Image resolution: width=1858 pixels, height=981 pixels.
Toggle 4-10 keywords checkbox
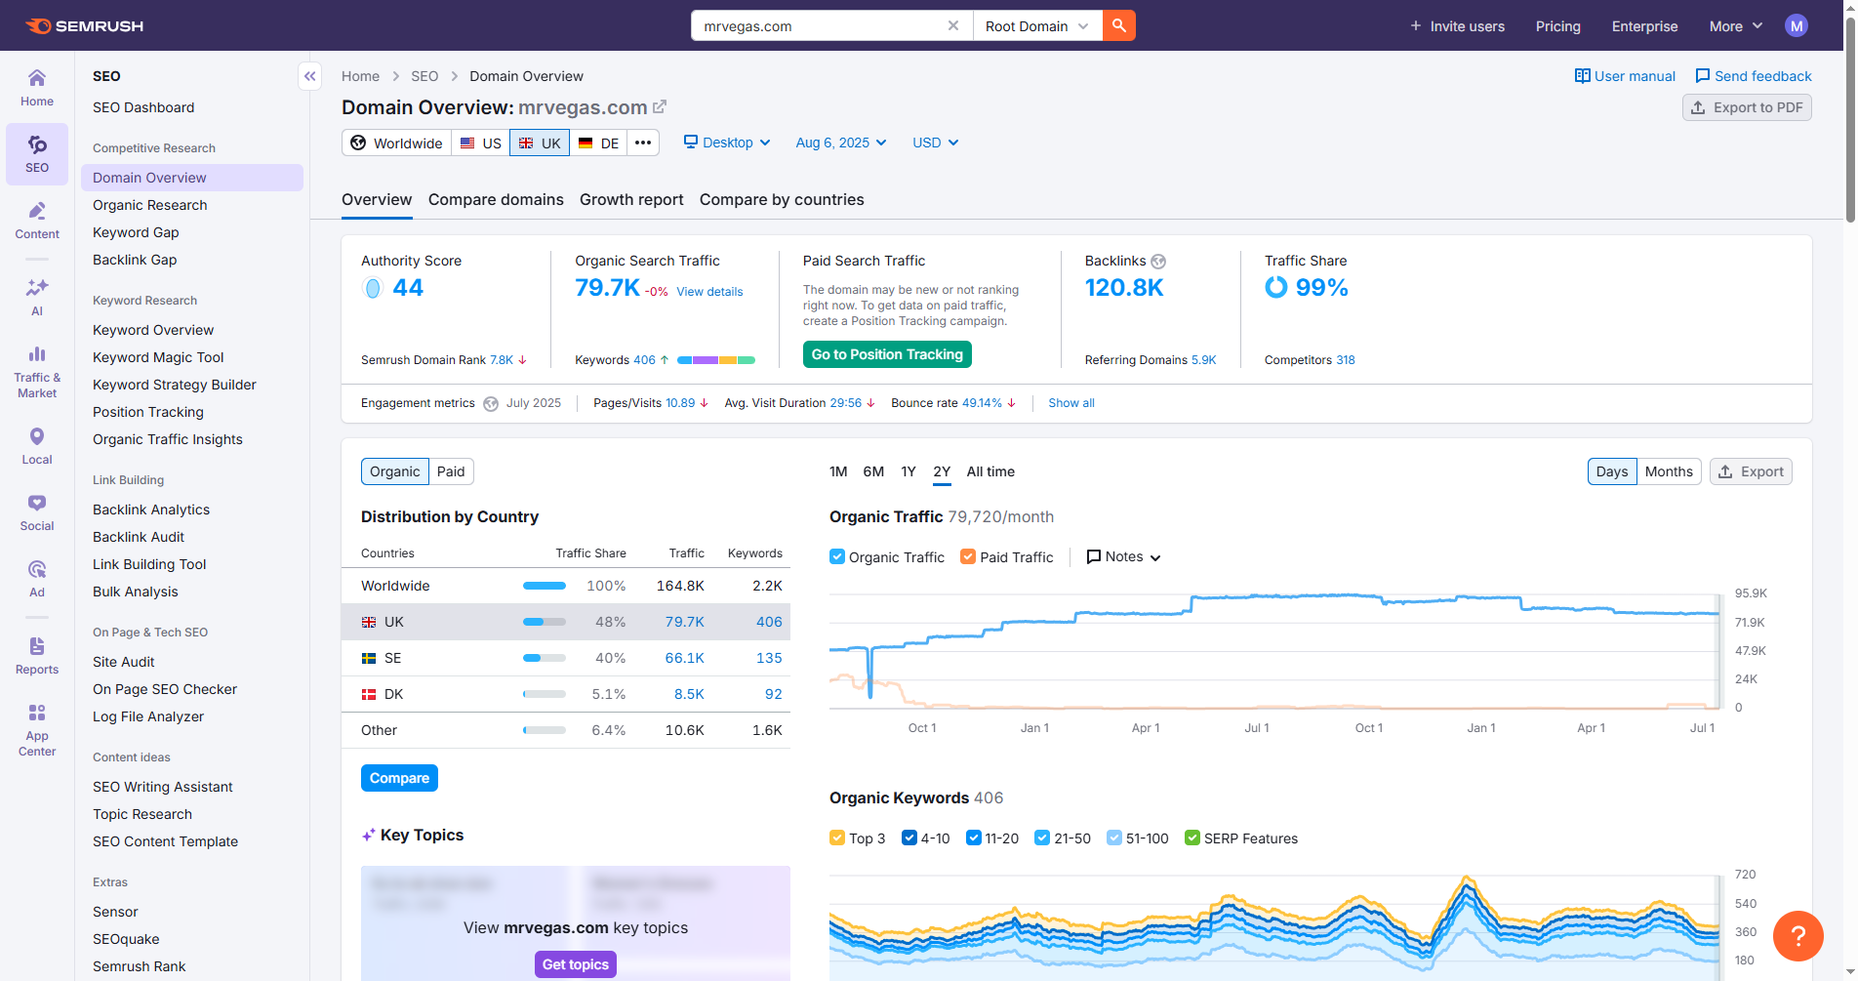(909, 838)
